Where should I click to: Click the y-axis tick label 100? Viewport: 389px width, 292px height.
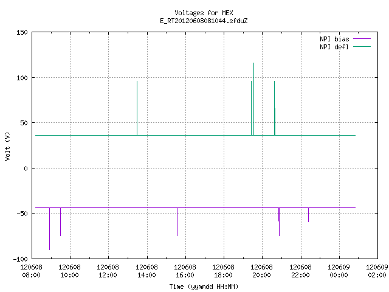[22, 78]
